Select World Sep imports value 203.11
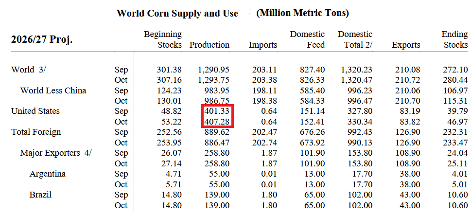The height and width of the screenshot is (216, 471). (x=264, y=70)
